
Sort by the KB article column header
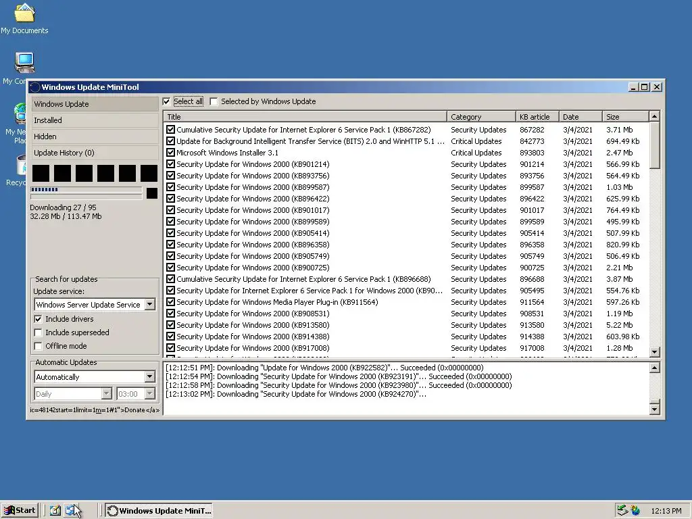pos(537,117)
